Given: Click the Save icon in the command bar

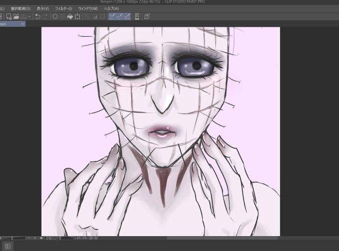Looking at the screenshot, I should tap(23, 16).
